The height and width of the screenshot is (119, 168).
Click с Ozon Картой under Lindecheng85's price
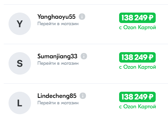point(137,106)
